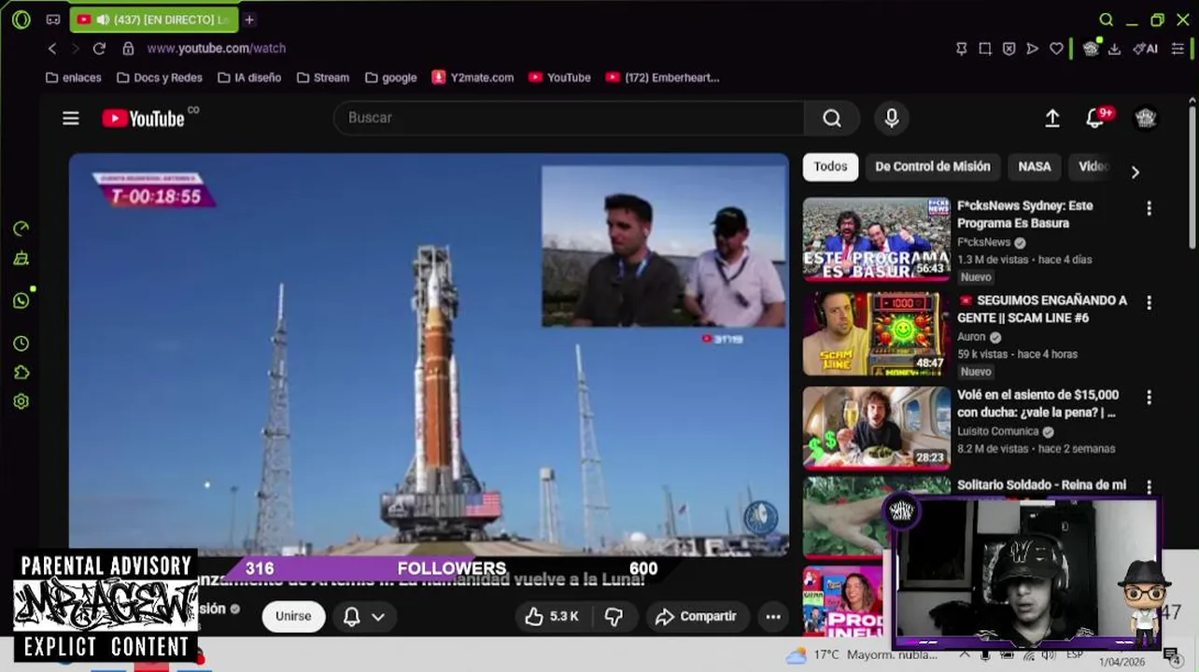Open Luisito Comunica channel name
Viewport: 1199px width, 672px height.
coord(997,432)
